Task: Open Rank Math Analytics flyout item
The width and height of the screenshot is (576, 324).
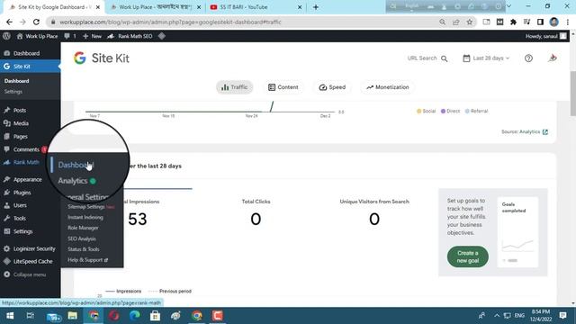Action: [x=73, y=181]
